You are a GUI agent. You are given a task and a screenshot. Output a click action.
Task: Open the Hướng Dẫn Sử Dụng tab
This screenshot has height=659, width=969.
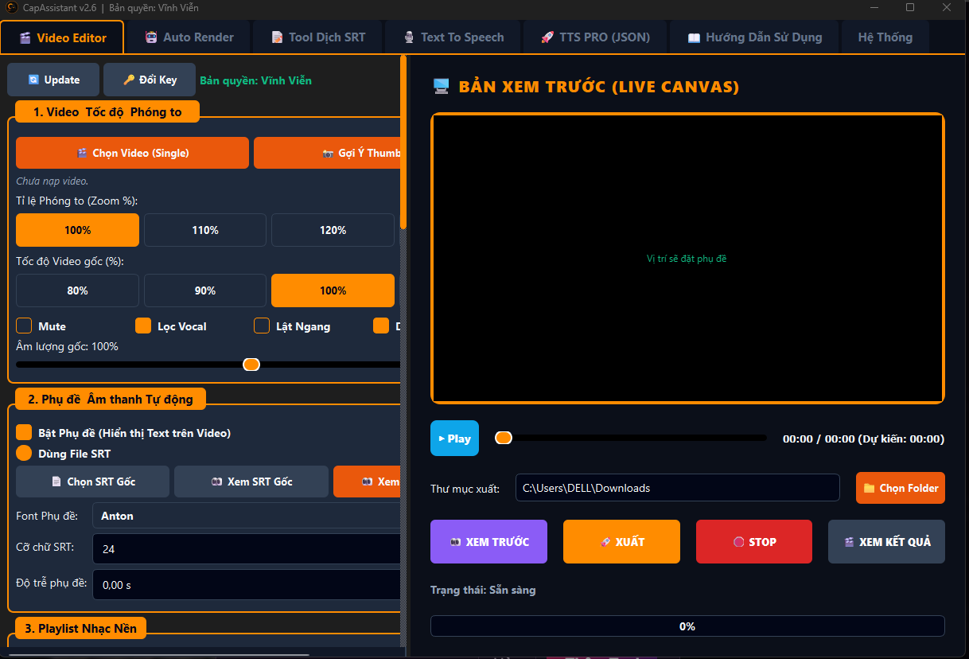click(754, 37)
